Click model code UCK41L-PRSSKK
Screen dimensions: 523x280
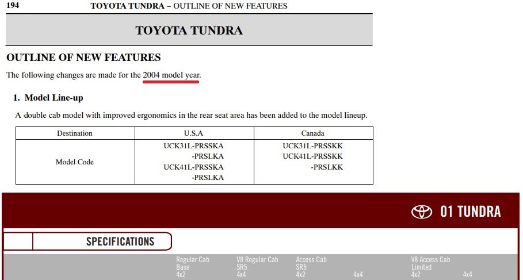tap(312, 156)
